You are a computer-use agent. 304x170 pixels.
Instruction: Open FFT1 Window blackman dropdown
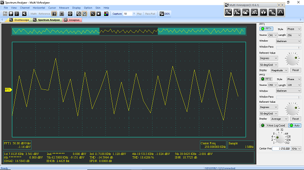click(x=288, y=41)
